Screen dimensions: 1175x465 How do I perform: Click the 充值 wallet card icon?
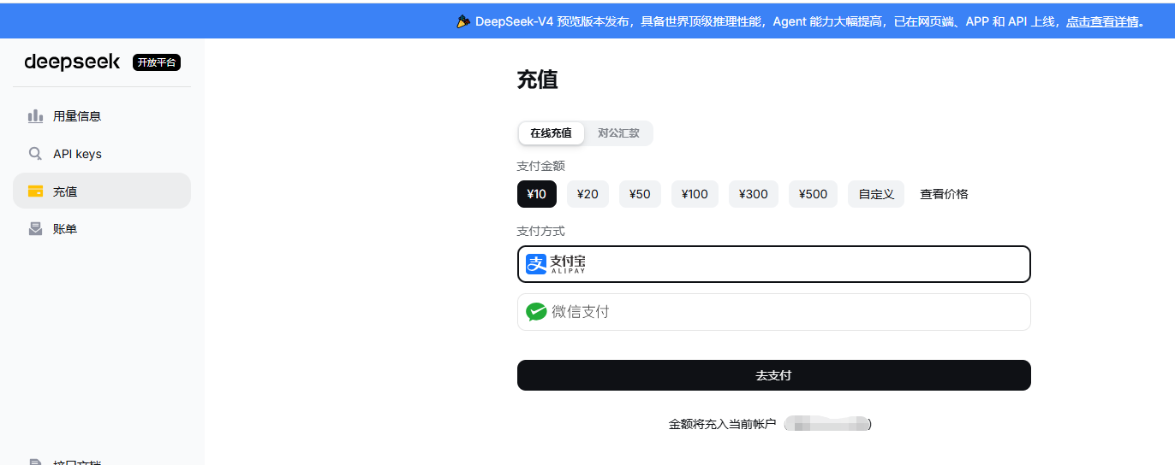(x=35, y=191)
